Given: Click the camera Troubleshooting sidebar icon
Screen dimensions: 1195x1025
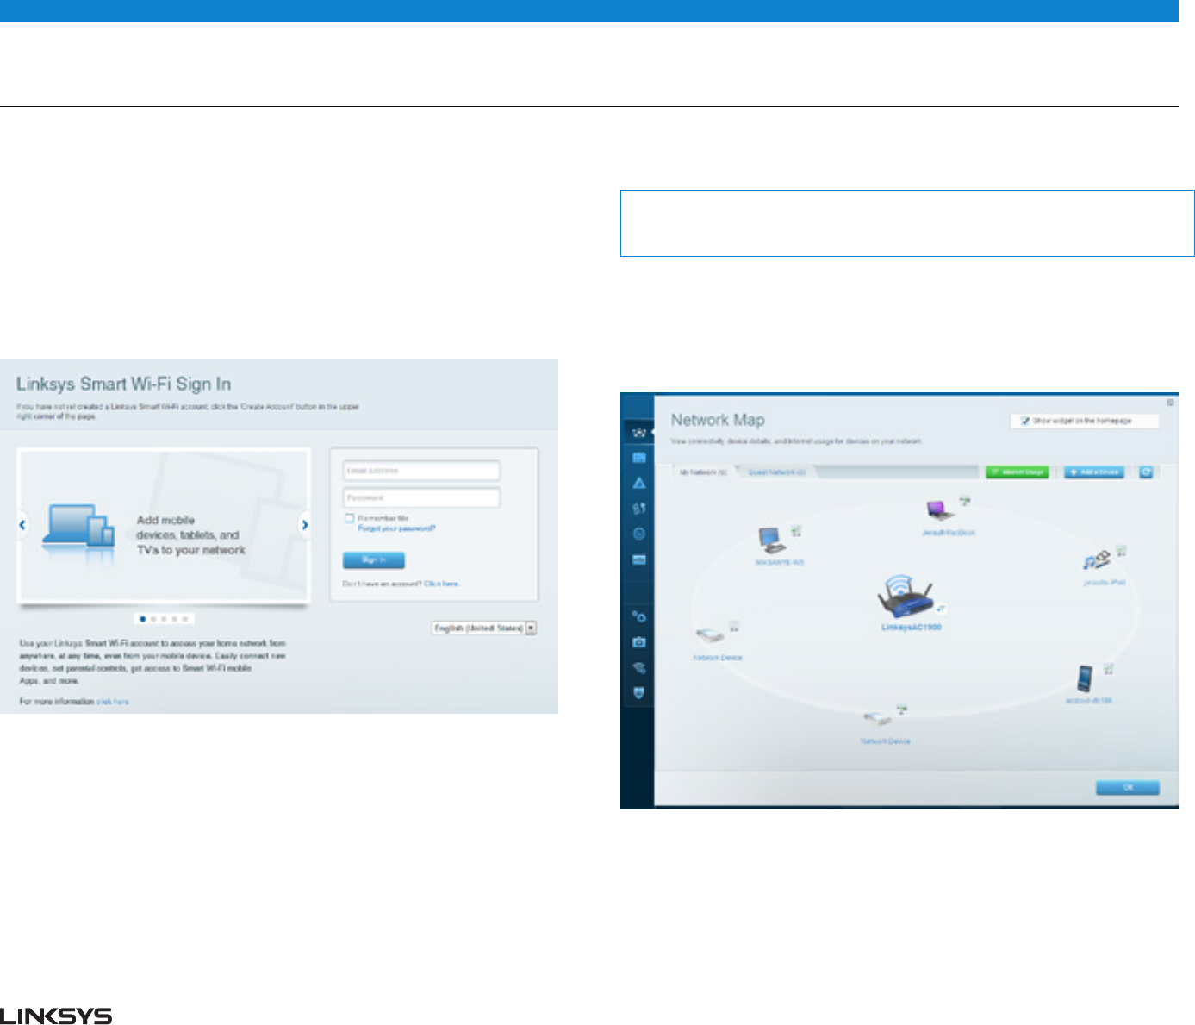Looking at the screenshot, I should click(x=638, y=642).
